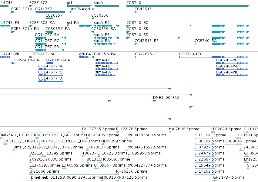The height and width of the screenshot is (182, 258).
Task: Click the GH21737.5prime label
Action: point(229,177)
